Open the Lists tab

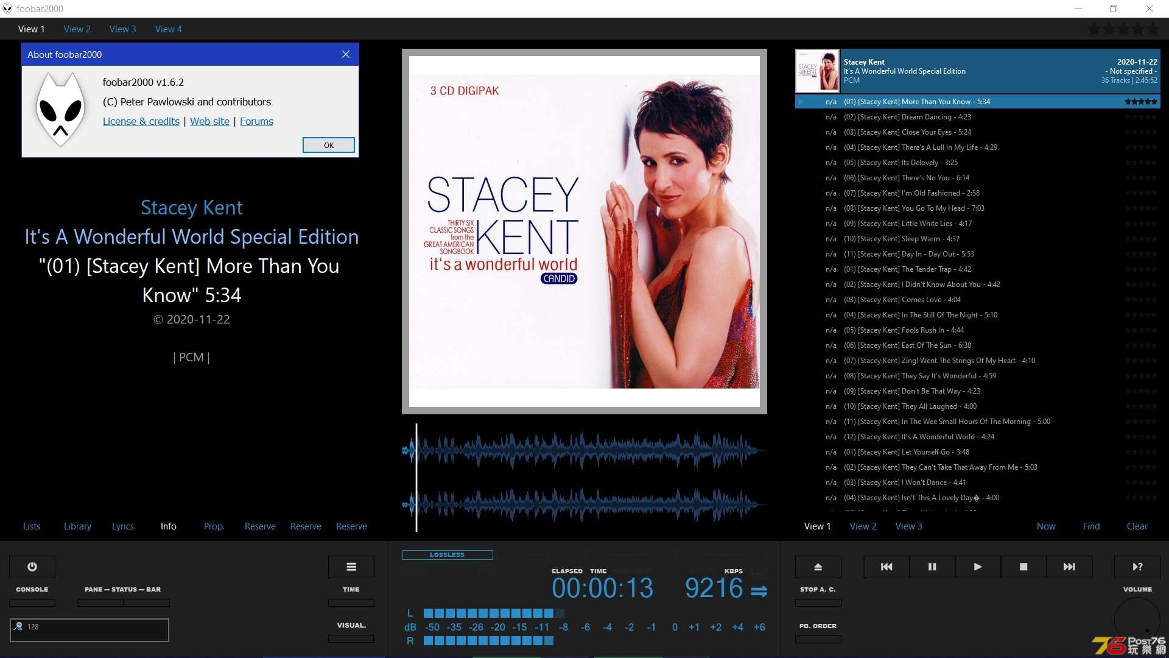pos(32,526)
